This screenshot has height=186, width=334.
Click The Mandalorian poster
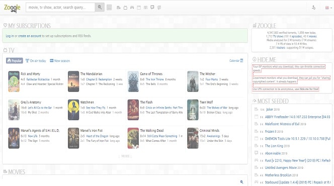point(73,81)
